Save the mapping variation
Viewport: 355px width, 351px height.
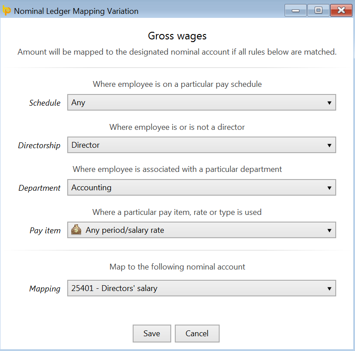pyautogui.click(x=152, y=334)
